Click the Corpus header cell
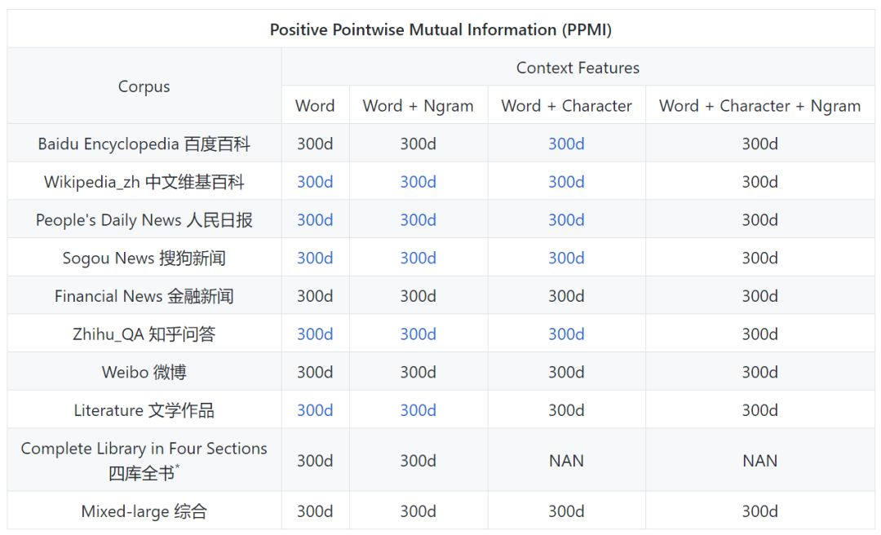 coord(144,86)
